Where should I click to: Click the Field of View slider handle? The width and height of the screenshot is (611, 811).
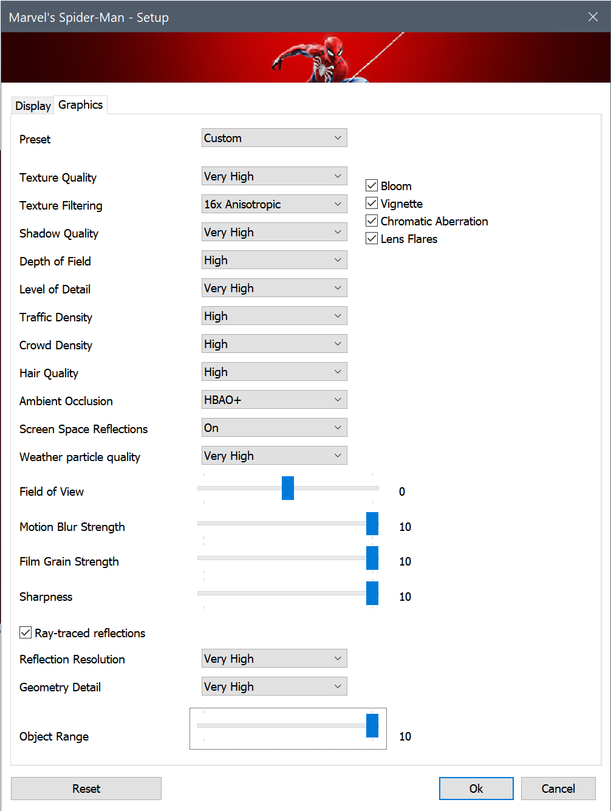point(288,488)
